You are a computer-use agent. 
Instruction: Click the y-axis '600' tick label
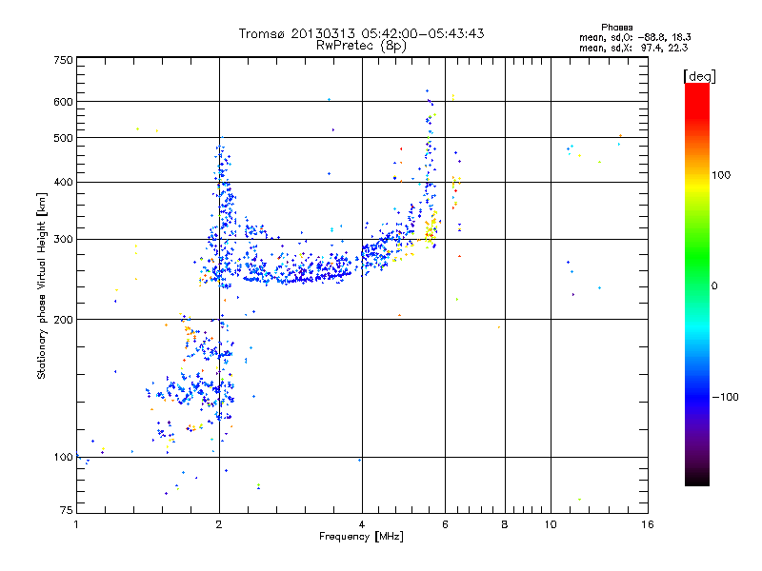coord(63,102)
